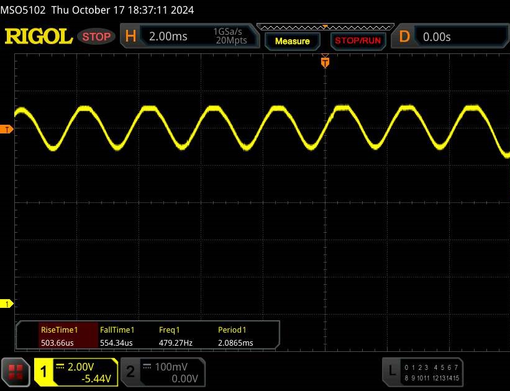Click the STOP acquisition status badge
This screenshot has height=391, width=510.
(98, 37)
